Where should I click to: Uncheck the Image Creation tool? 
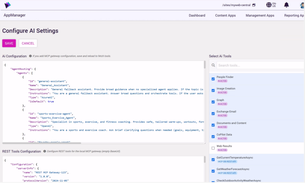tap(213, 90)
